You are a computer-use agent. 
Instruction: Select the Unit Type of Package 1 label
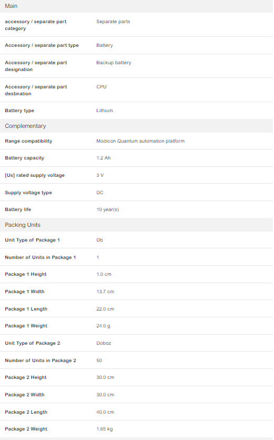pos(32,240)
